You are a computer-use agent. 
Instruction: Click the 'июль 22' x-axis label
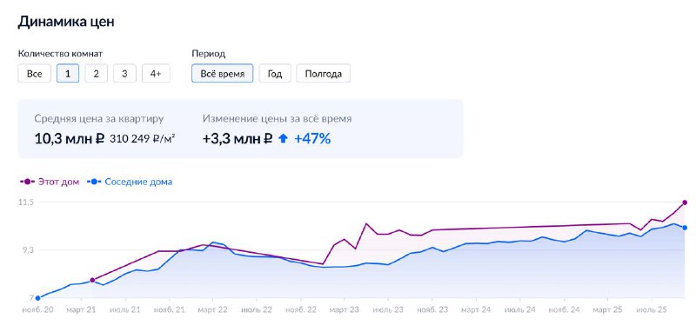coord(257,309)
